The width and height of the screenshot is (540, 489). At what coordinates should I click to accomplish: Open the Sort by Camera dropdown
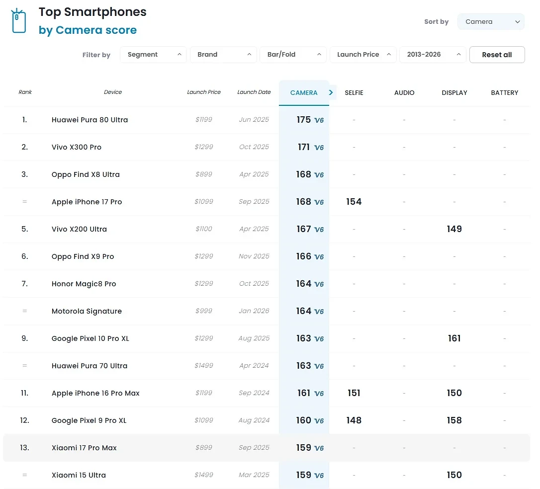[x=491, y=22]
